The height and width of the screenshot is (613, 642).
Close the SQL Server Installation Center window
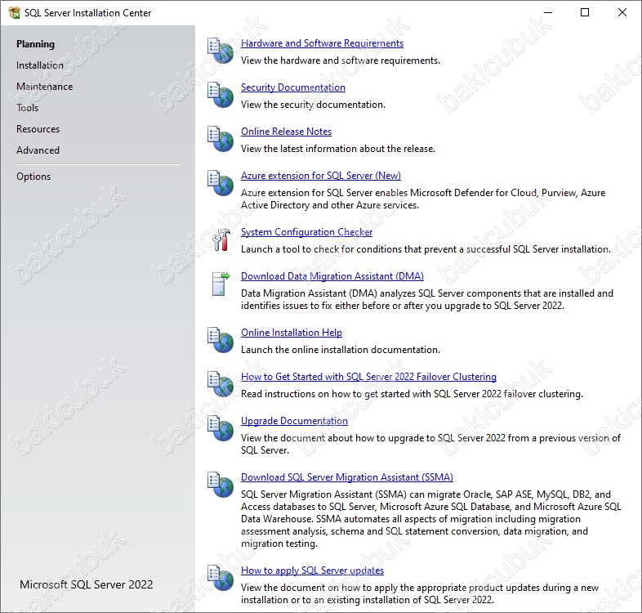(x=622, y=13)
